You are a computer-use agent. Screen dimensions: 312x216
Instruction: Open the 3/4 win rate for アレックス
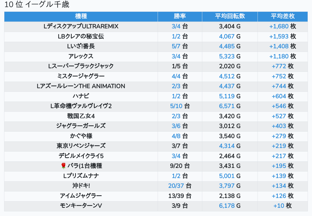tap(176, 56)
